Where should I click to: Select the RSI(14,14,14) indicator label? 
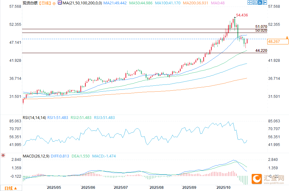(34, 118)
